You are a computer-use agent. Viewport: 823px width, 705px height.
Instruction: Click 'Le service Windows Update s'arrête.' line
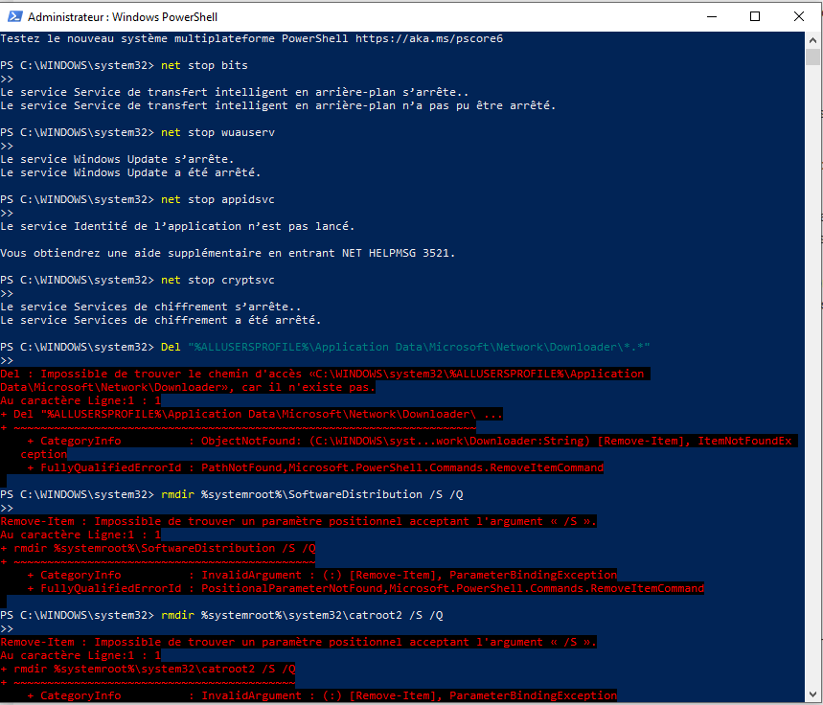click(x=117, y=159)
